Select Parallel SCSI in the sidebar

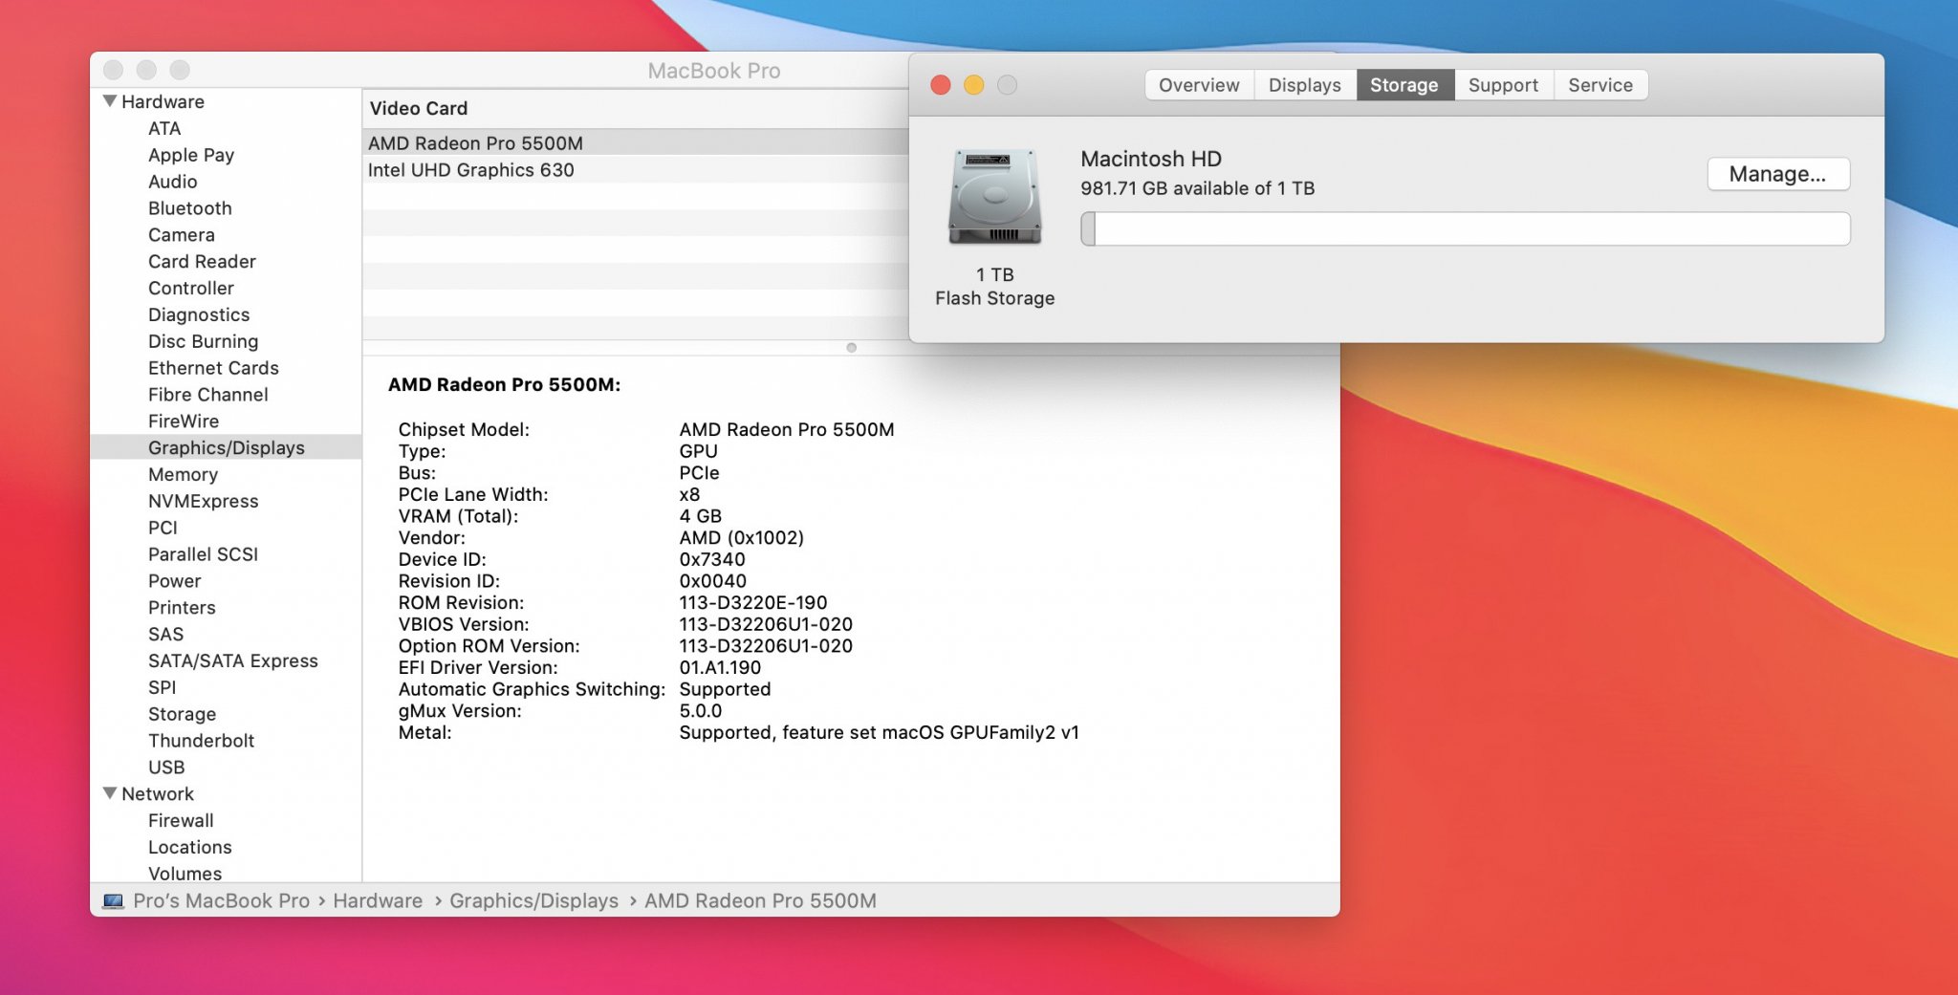coord(203,554)
